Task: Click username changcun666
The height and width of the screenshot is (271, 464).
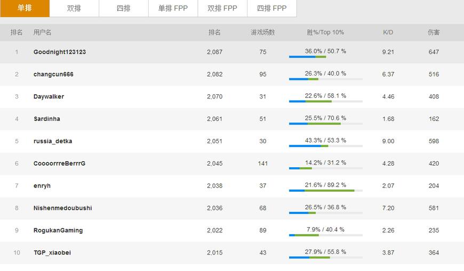Action: tap(53, 75)
